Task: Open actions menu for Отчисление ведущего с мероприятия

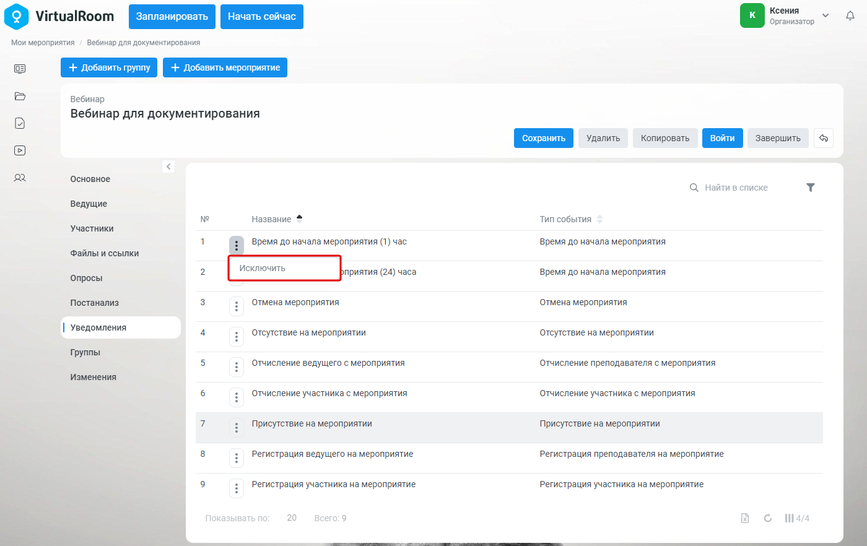Action: 237,367
